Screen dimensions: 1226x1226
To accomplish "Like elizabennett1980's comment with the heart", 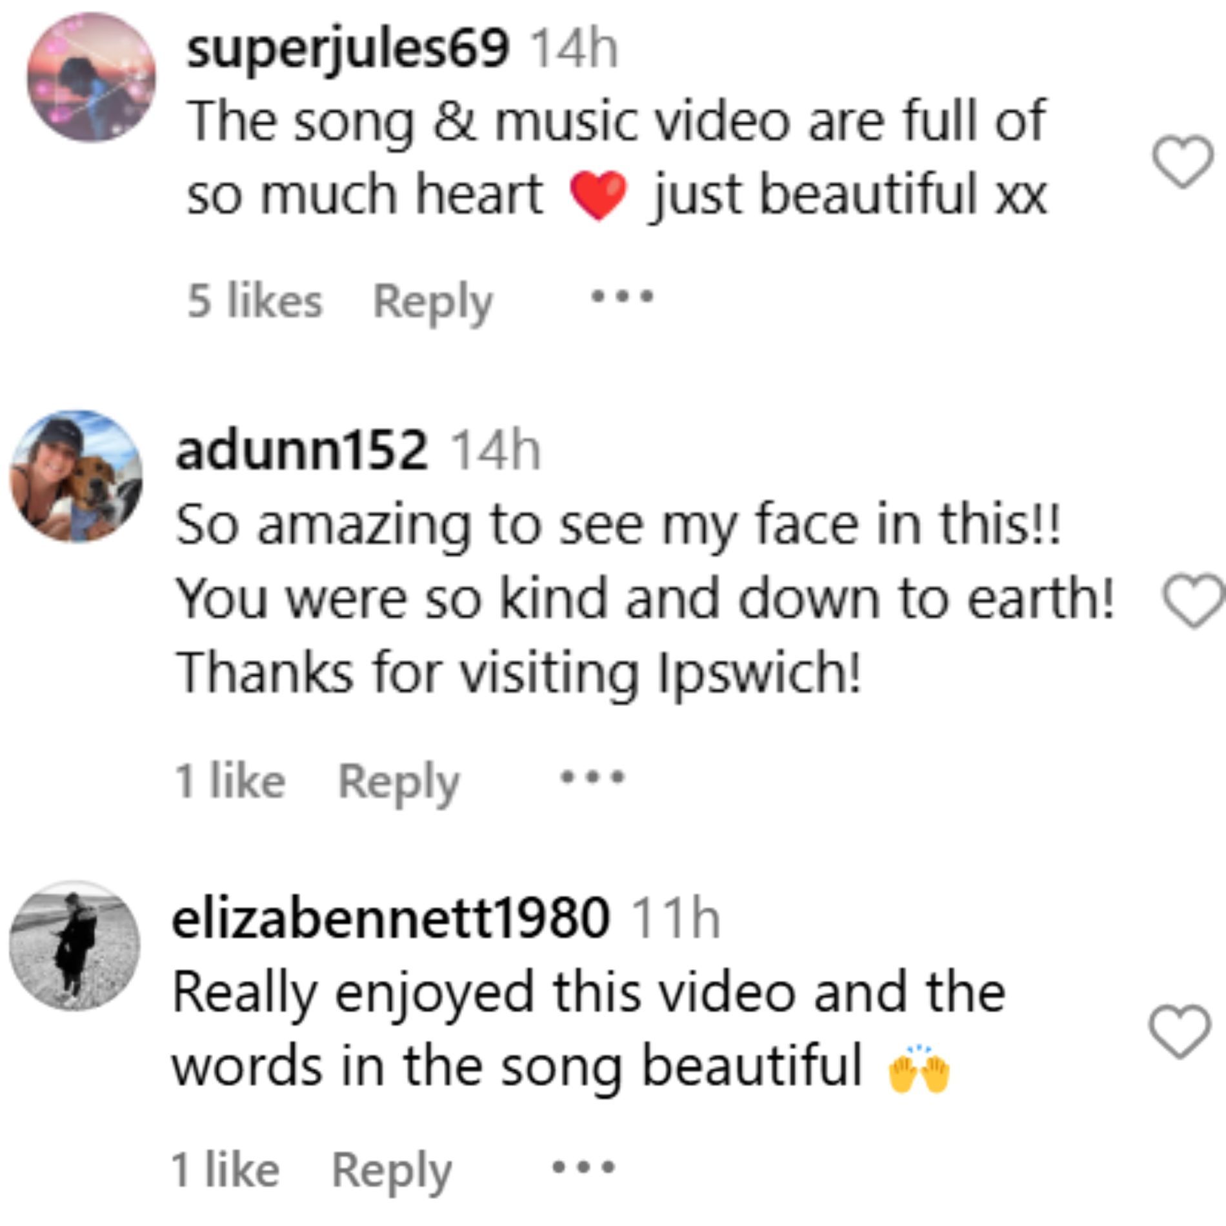I will click(1180, 1032).
